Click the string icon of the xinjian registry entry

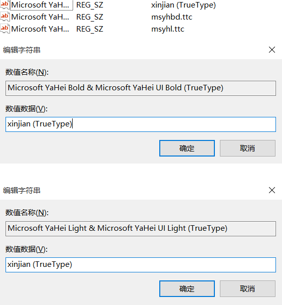(x=5, y=5)
